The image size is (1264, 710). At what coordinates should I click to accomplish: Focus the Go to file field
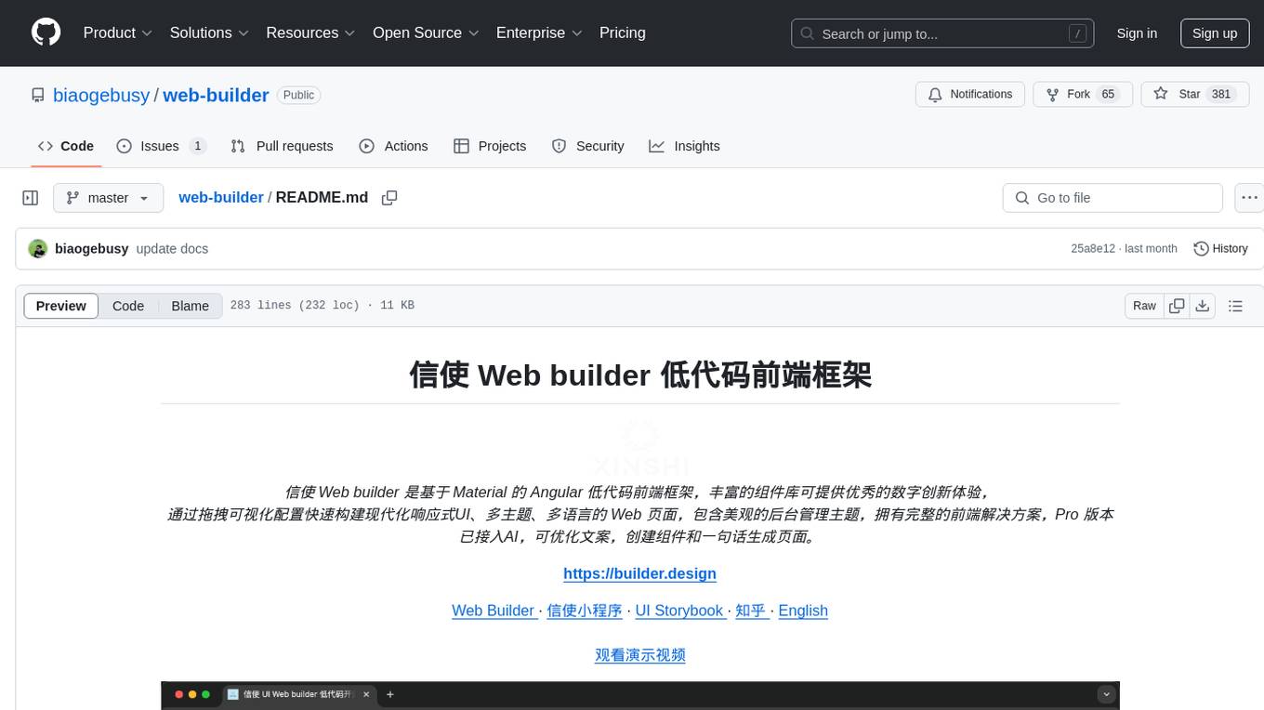coord(1113,198)
